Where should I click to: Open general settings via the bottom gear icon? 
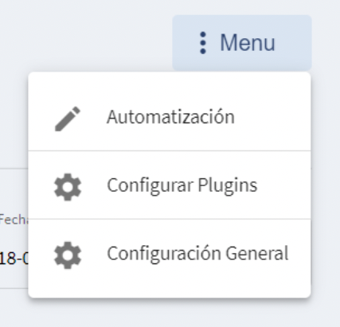pos(68,255)
